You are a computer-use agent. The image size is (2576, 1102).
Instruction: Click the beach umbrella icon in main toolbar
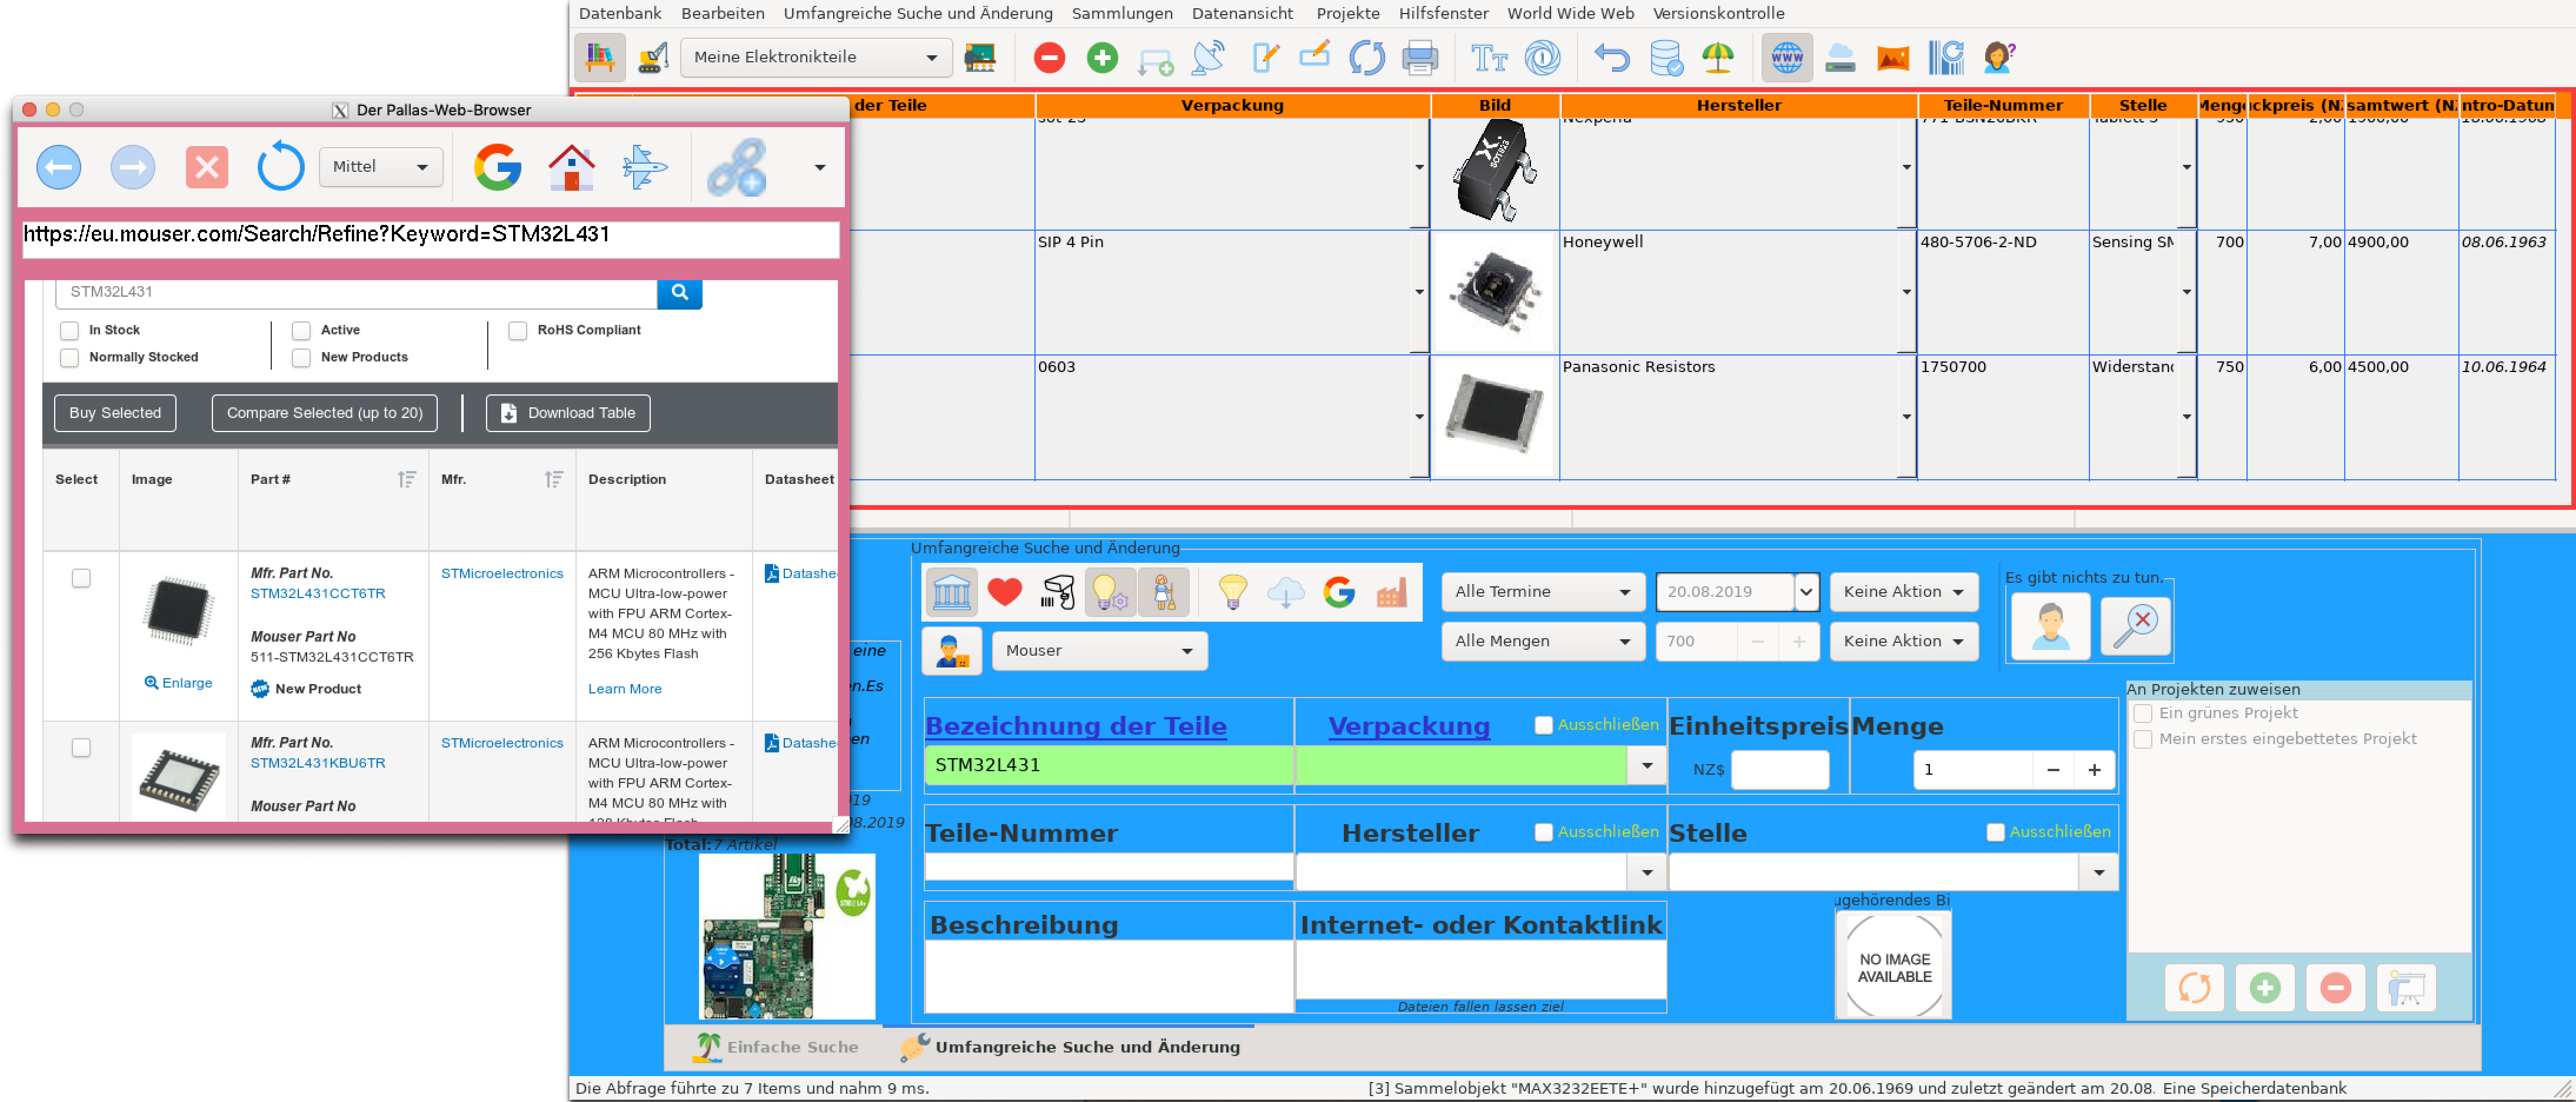coord(1718,58)
